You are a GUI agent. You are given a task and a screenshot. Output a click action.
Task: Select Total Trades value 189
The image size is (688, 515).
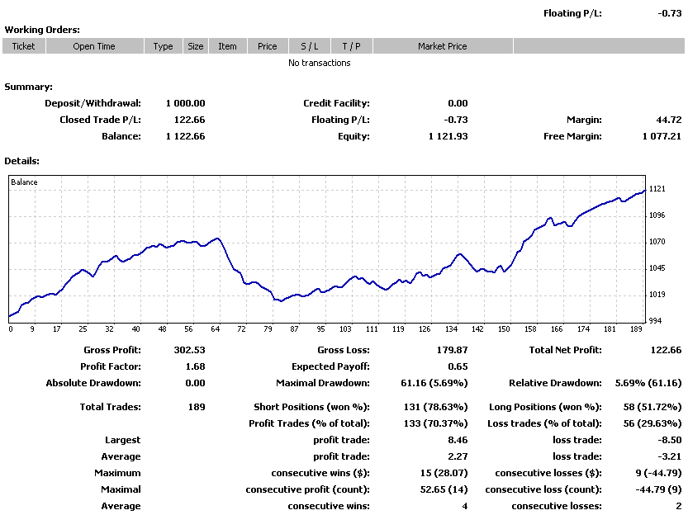pos(197,407)
